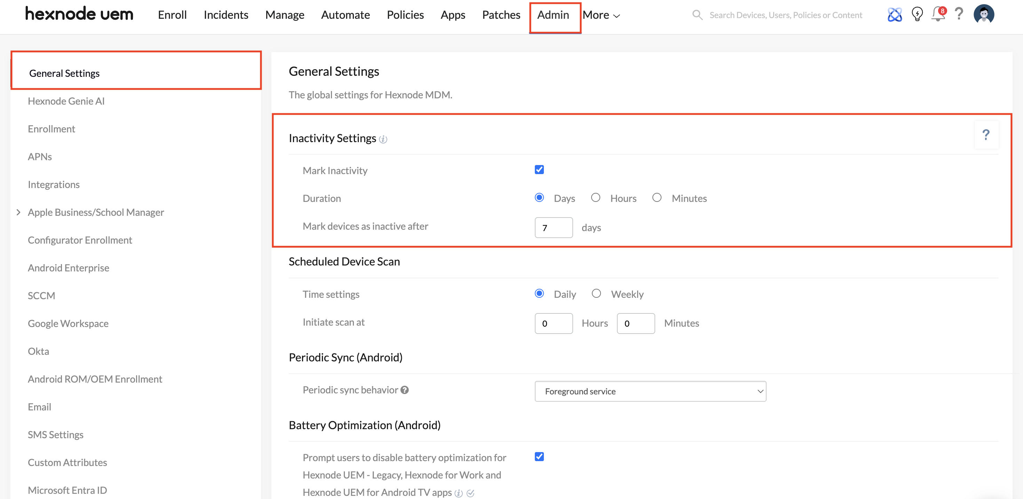This screenshot has height=499, width=1023.
Task: Open the notifications bell icon
Action: (938, 15)
